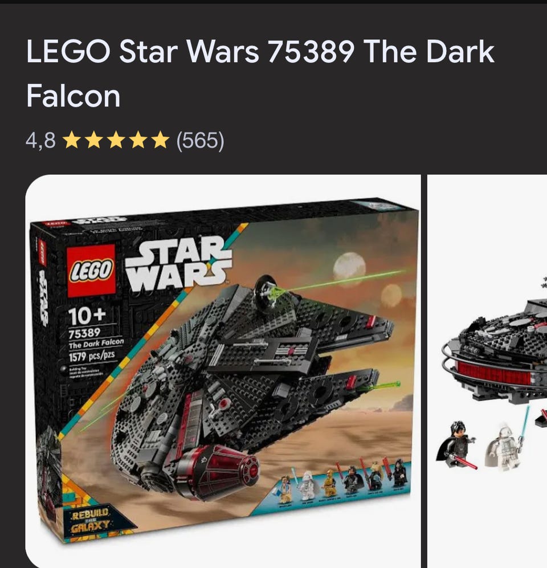This screenshot has width=547, height=568.
Task: Open the LEGO Star Wars 75389 product title
Action: pos(260,73)
